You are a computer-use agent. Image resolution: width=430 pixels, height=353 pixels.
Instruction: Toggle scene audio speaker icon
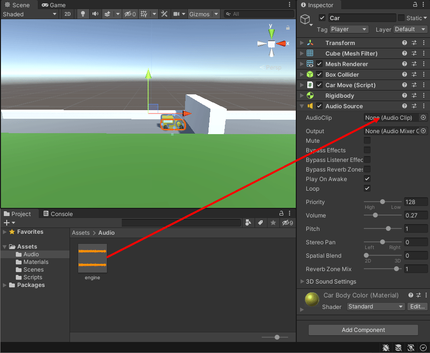[95, 14]
